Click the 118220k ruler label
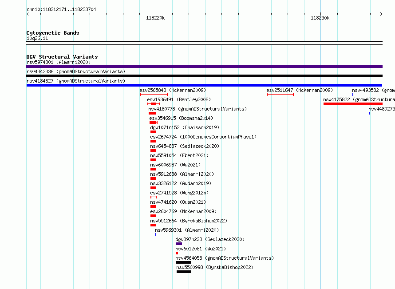The height and width of the screenshot is (289, 395). (x=155, y=18)
